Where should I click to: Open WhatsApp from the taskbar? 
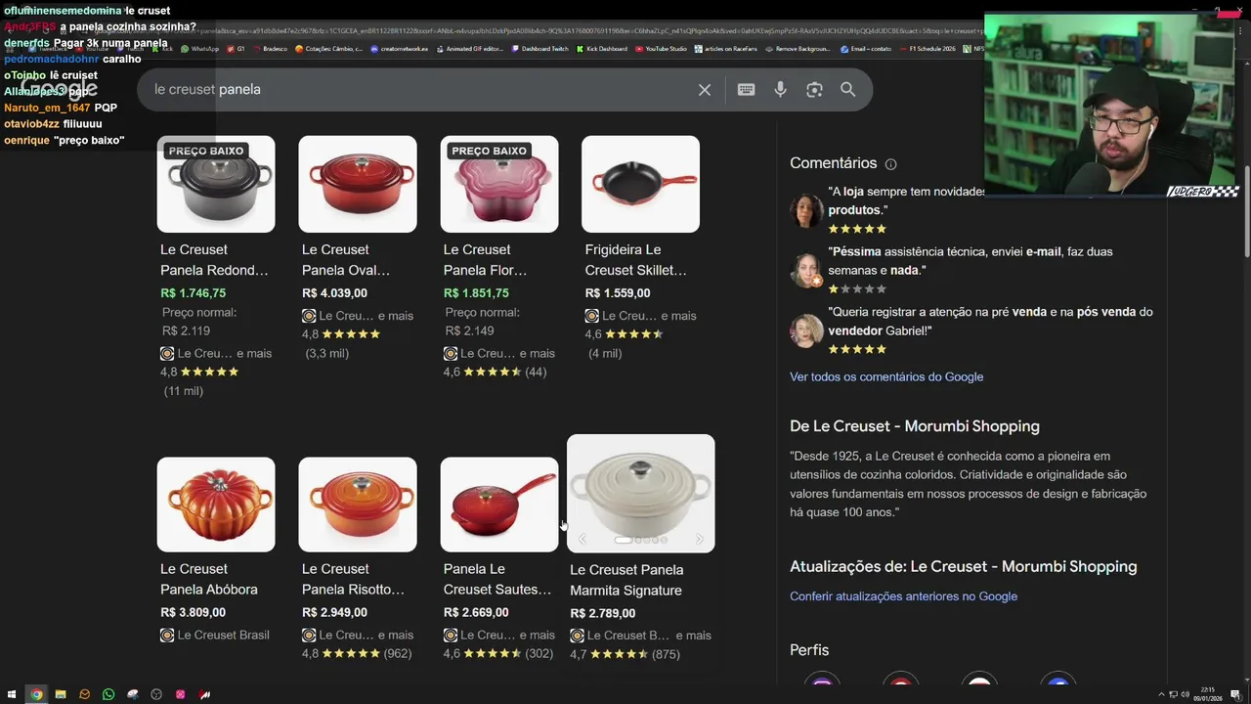(x=108, y=694)
